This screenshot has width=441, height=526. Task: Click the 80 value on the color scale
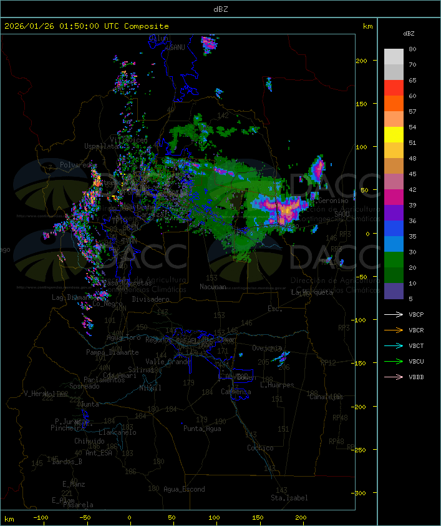click(x=412, y=49)
